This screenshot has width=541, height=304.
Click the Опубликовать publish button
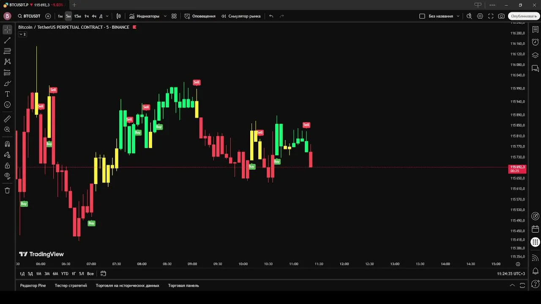(524, 16)
